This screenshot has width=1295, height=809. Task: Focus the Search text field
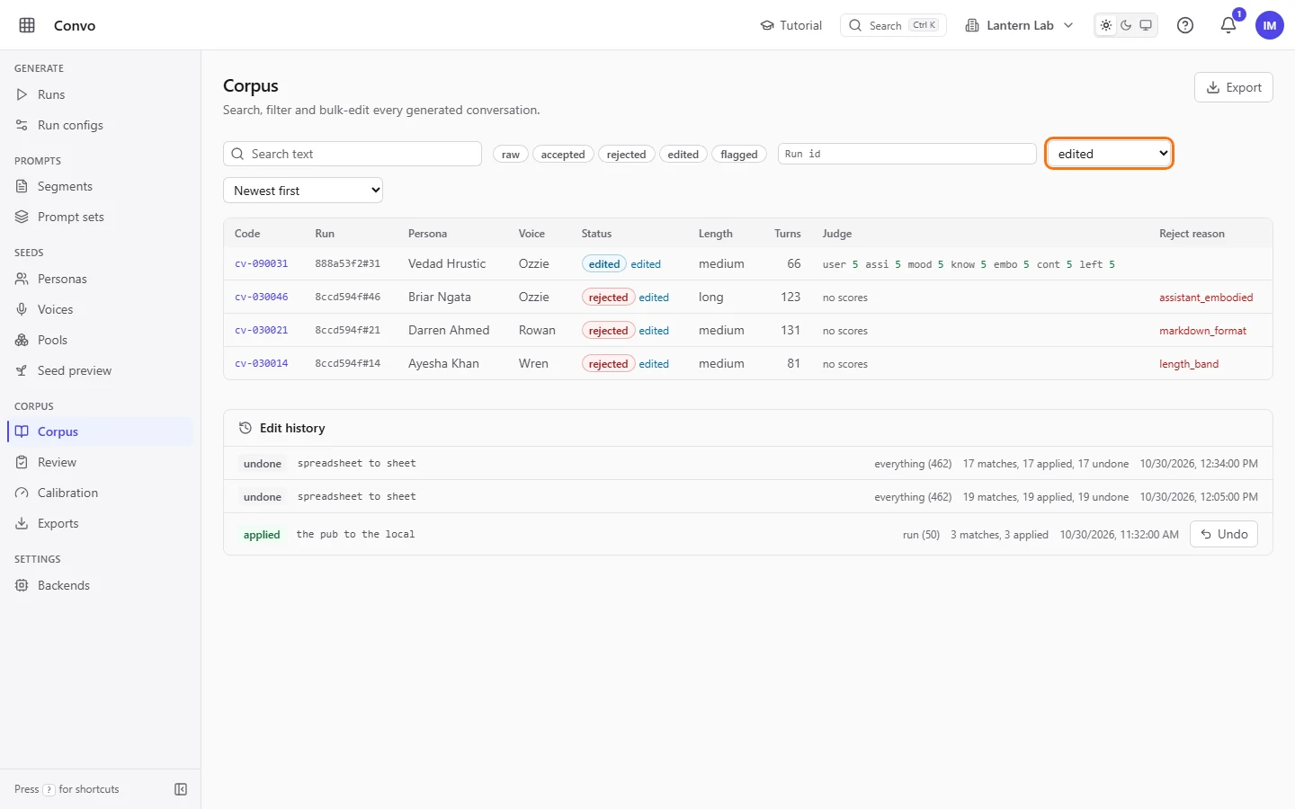click(x=353, y=154)
